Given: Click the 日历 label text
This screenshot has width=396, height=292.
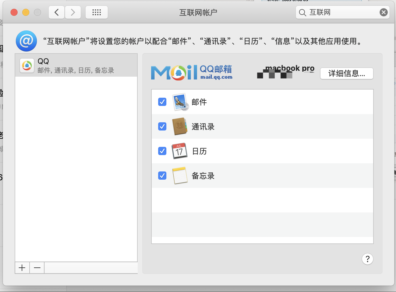Looking at the screenshot, I should (199, 151).
